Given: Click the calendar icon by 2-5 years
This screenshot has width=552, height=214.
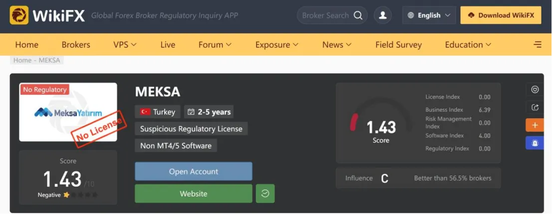Looking at the screenshot, I should pyautogui.click(x=191, y=112).
